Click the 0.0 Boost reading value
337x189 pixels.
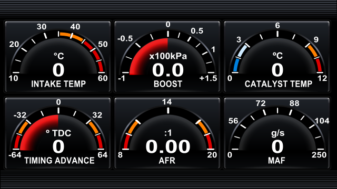[168, 70]
